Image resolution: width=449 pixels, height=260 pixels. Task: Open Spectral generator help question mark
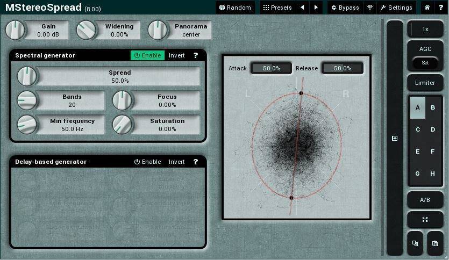point(196,55)
